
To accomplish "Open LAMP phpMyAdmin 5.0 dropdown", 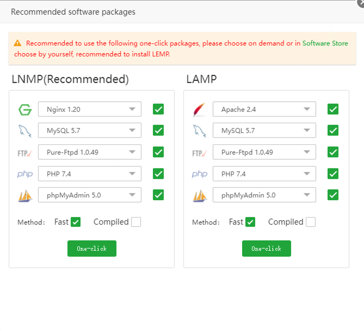I will (x=264, y=195).
